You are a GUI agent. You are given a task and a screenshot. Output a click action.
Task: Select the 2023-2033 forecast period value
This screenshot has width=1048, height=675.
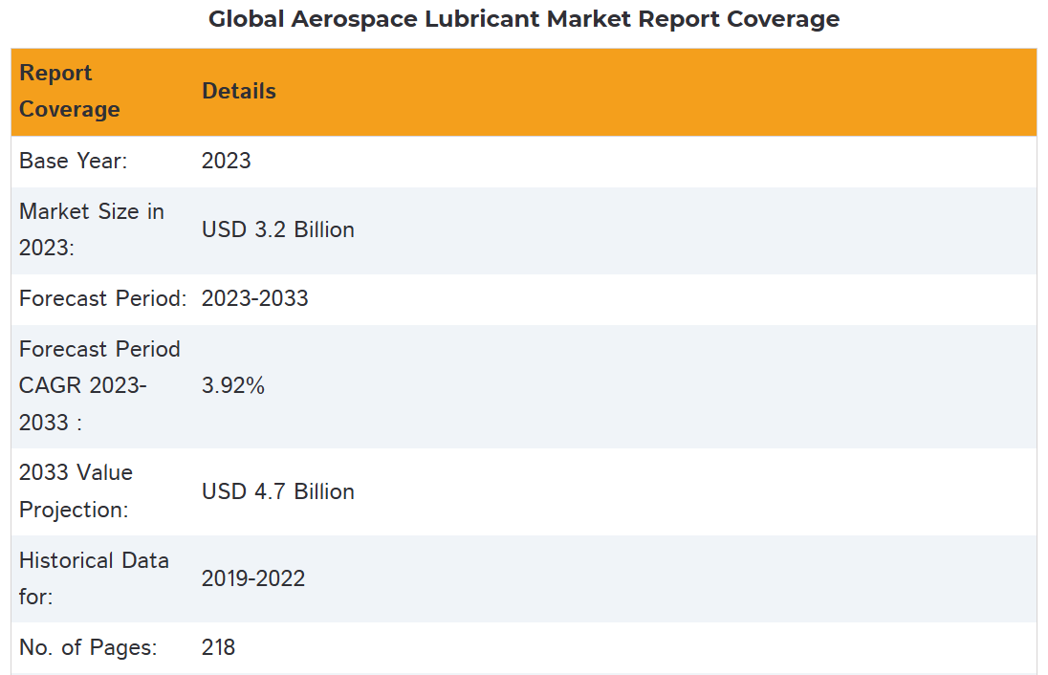(255, 298)
